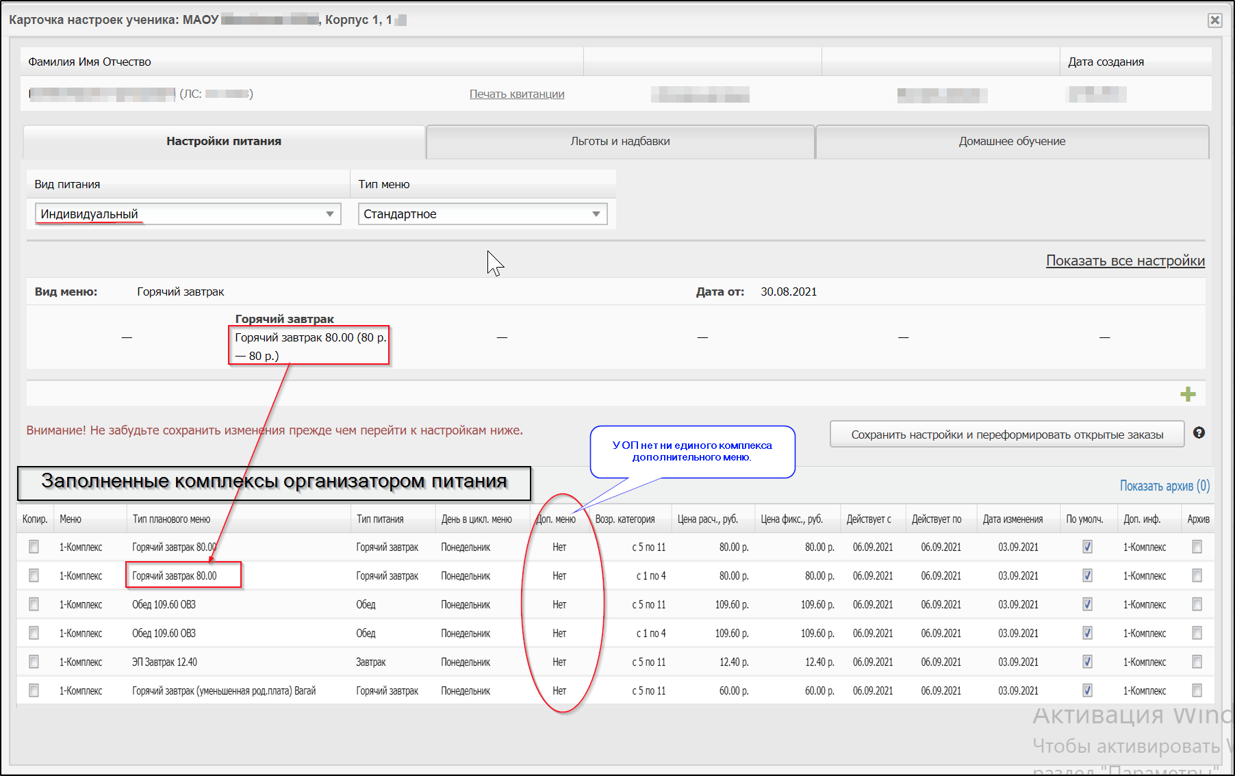Click the question mark help icon

coord(1199,432)
